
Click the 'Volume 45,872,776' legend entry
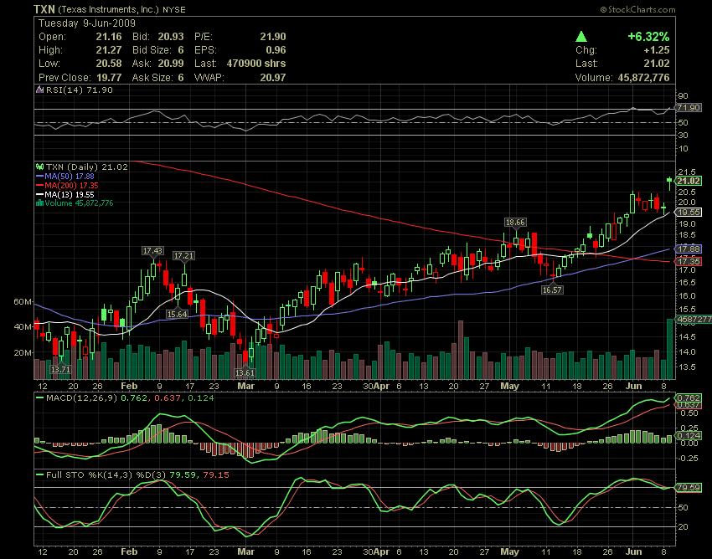click(79, 203)
